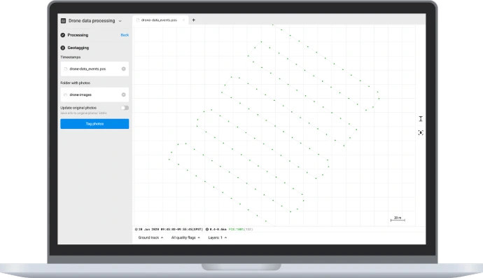Go back via the Back link
483x278 pixels.
click(x=125, y=35)
